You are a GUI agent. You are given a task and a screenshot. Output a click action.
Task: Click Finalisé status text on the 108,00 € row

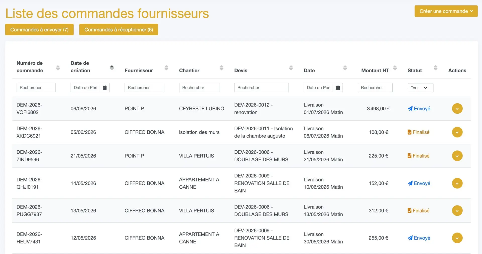click(421, 132)
